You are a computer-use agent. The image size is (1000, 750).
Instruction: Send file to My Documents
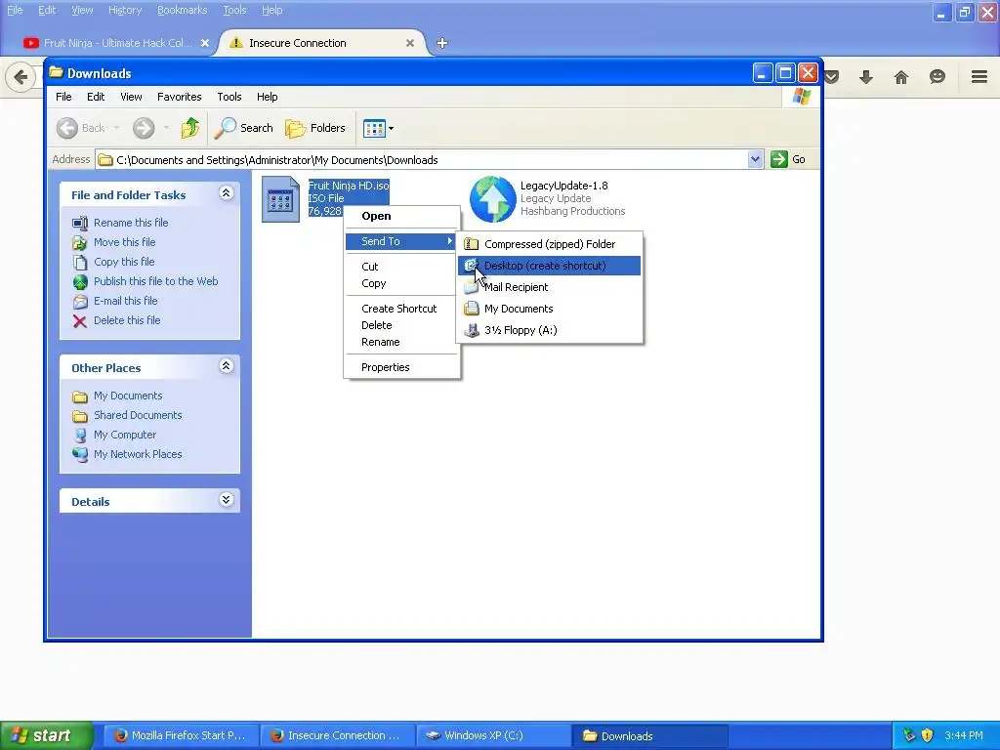(x=549, y=309)
